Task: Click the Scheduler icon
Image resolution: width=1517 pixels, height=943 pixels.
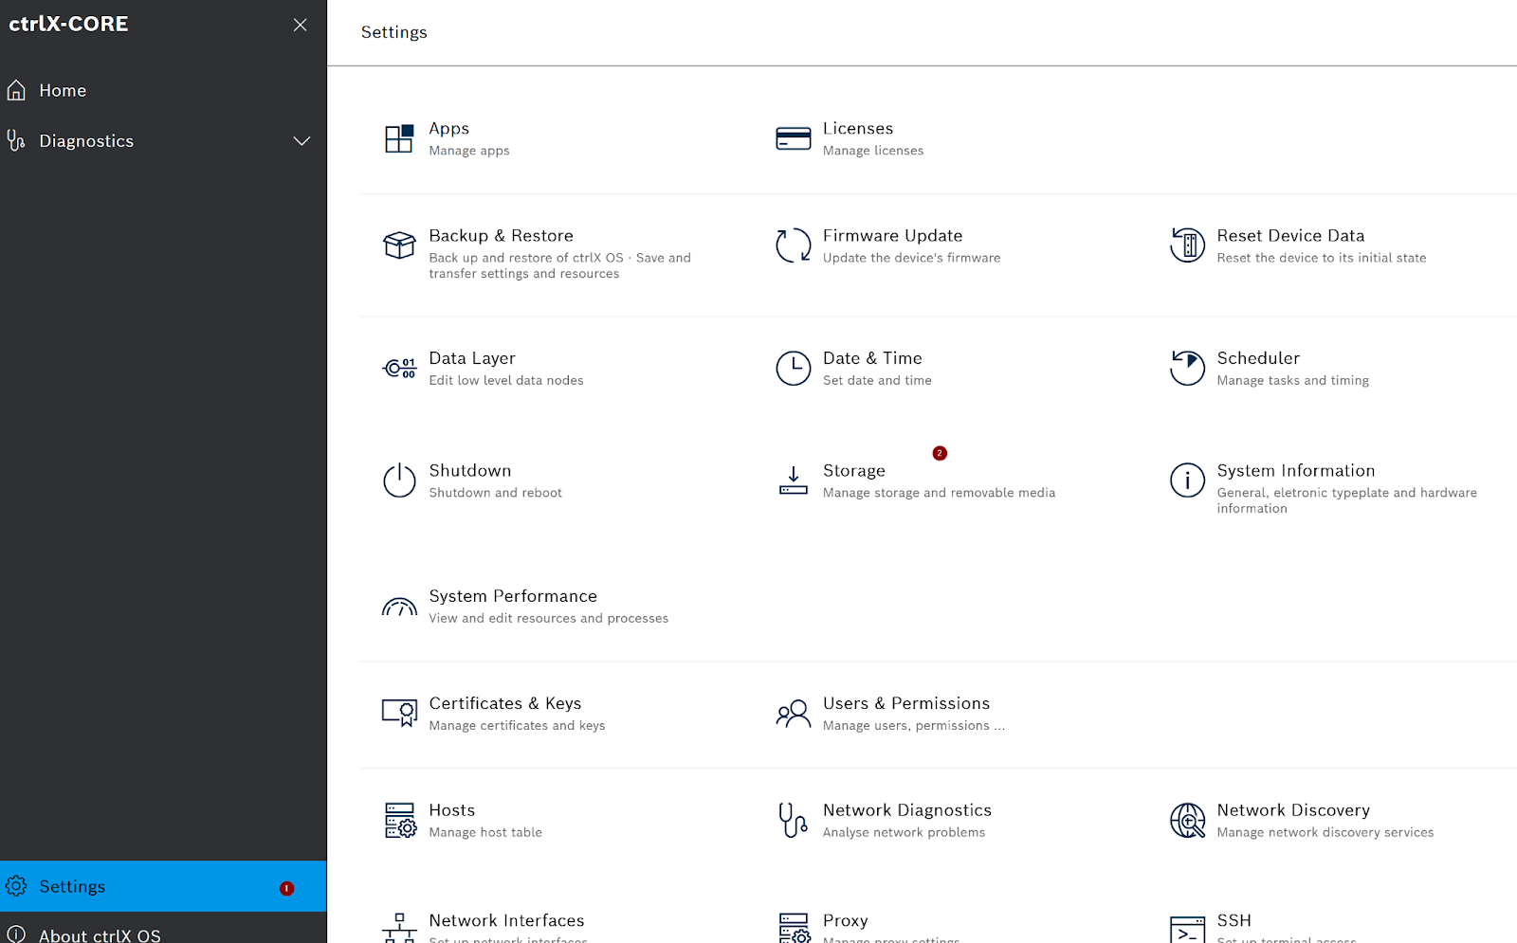Action: click(x=1187, y=368)
